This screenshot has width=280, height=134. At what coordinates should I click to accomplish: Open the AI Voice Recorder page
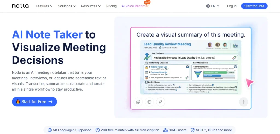point(135,6)
